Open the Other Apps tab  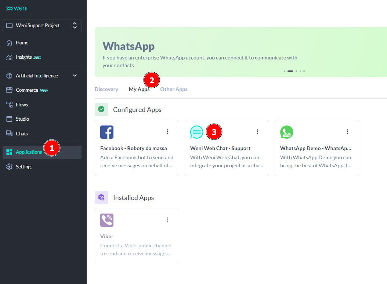(x=174, y=89)
